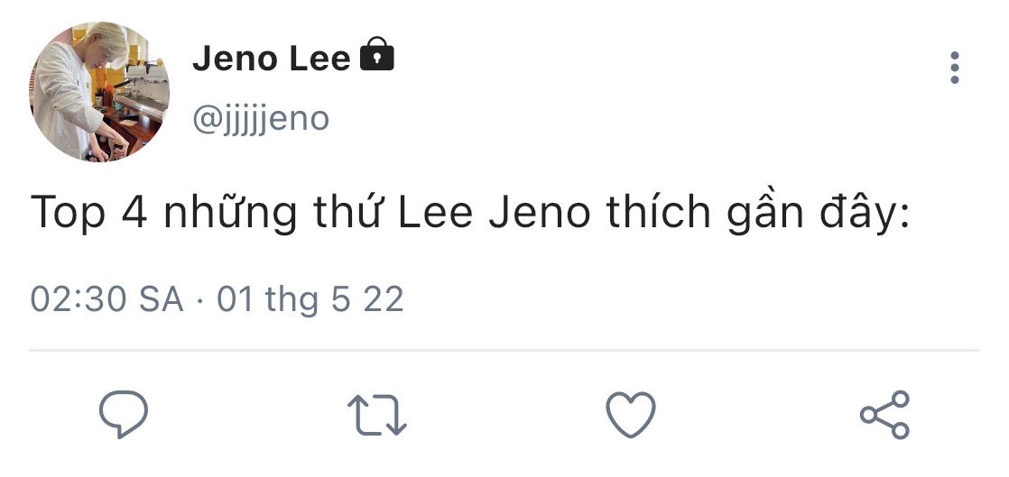Retweet this post using the arrows icon
Image resolution: width=1009 pixels, height=477 pixels.
[377, 416]
